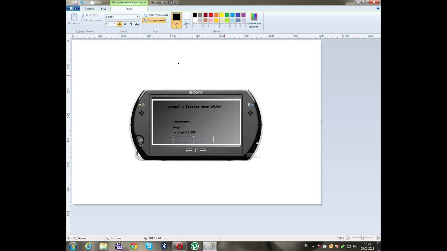
Task: Click the network tray icon
Action: (x=349, y=246)
